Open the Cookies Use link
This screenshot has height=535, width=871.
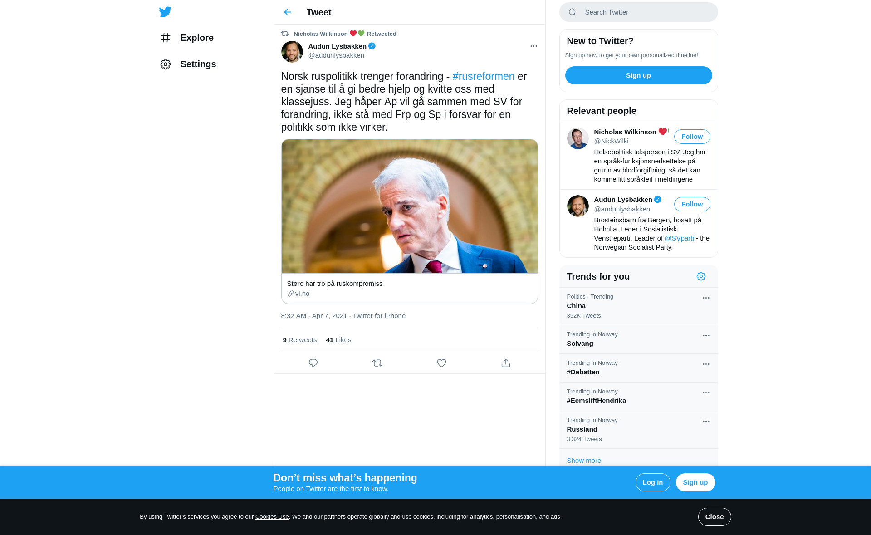(272, 517)
